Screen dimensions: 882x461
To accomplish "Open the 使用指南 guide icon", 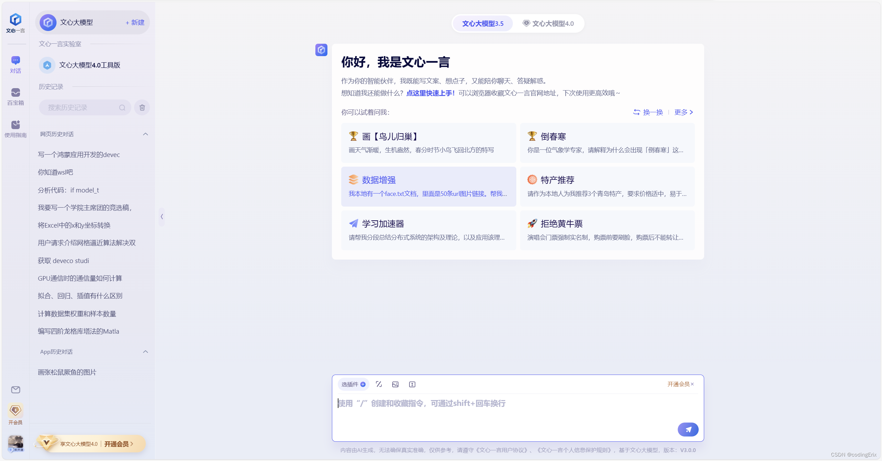I will coord(16,129).
